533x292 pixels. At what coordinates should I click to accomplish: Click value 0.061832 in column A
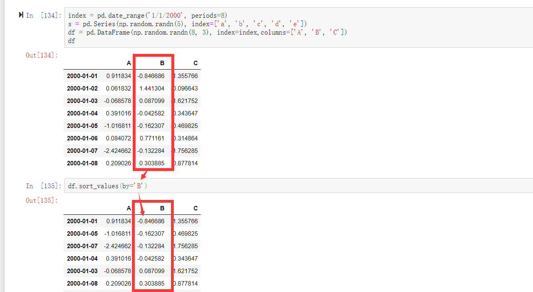point(119,88)
